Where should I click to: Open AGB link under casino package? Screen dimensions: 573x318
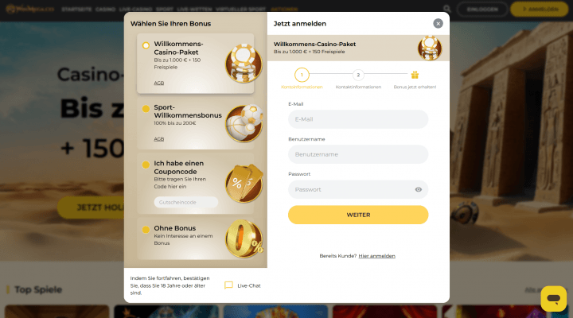(158, 83)
